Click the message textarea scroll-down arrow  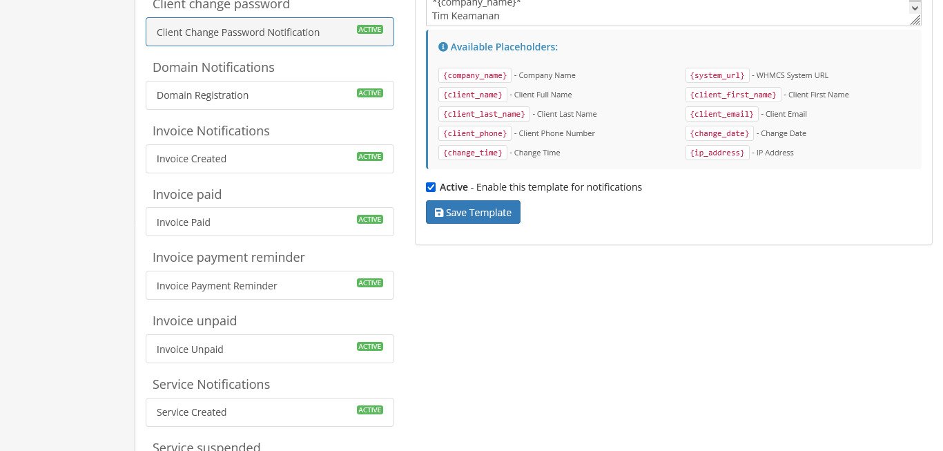click(915, 8)
